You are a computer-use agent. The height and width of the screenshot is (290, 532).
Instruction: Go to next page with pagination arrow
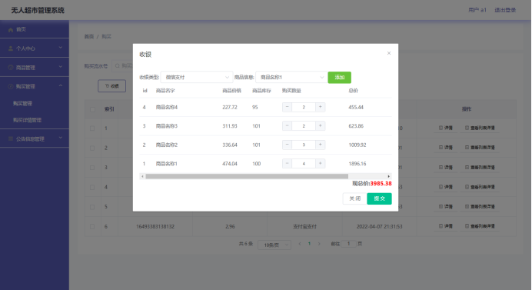point(319,244)
